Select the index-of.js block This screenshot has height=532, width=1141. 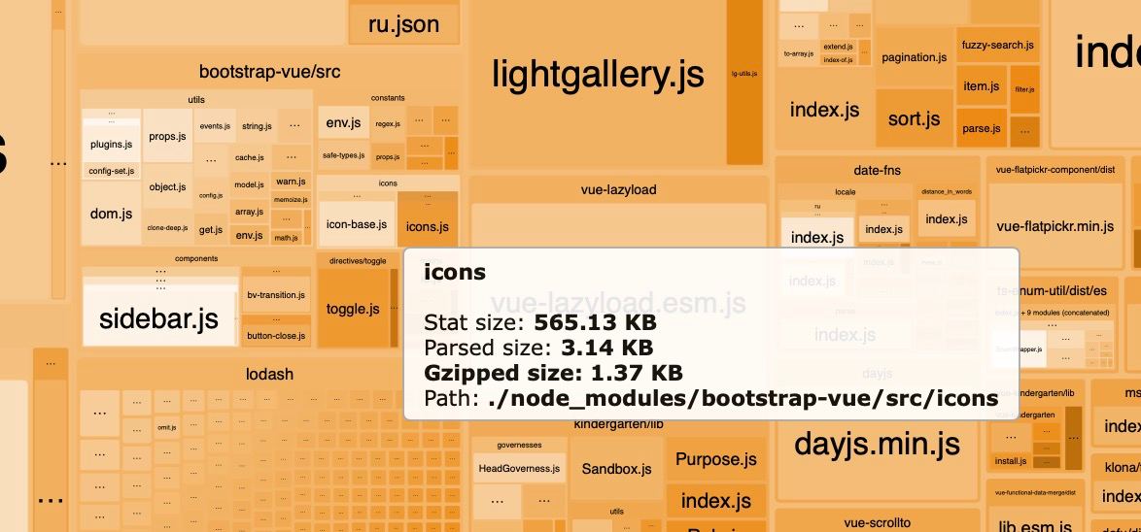point(839,59)
